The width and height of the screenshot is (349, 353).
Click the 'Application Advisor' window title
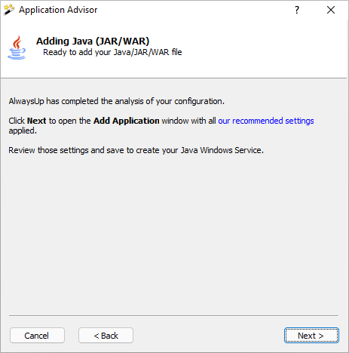pyautogui.click(x=58, y=10)
